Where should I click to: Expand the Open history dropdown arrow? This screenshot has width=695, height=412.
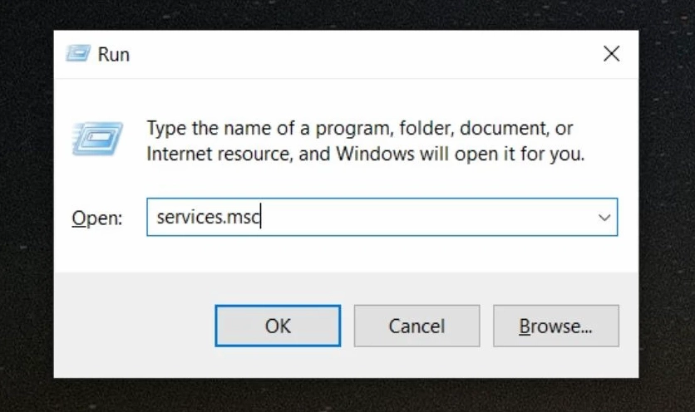tap(604, 218)
